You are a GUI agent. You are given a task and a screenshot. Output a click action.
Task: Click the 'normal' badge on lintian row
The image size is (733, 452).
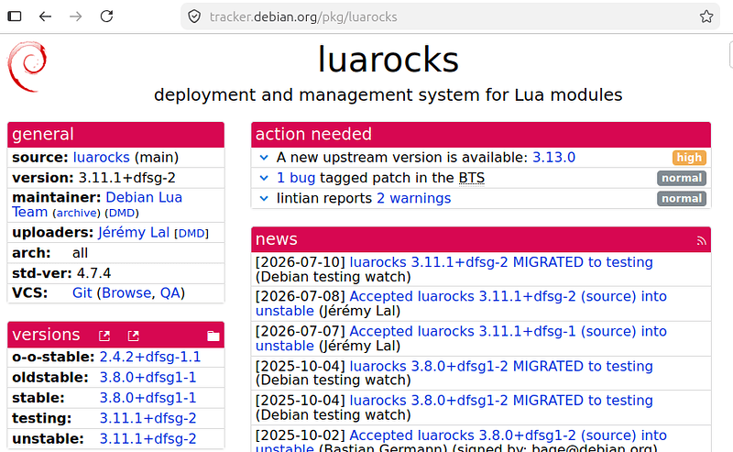(682, 199)
